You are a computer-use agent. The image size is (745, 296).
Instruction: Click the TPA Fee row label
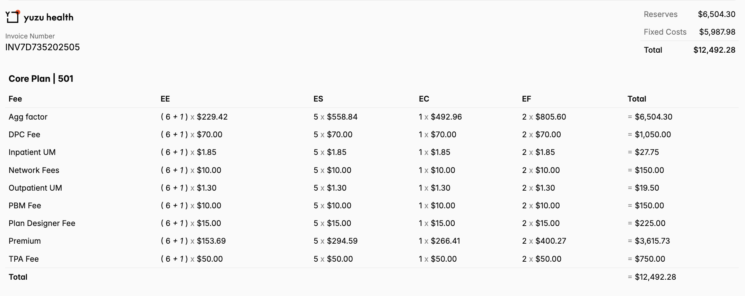click(24, 259)
